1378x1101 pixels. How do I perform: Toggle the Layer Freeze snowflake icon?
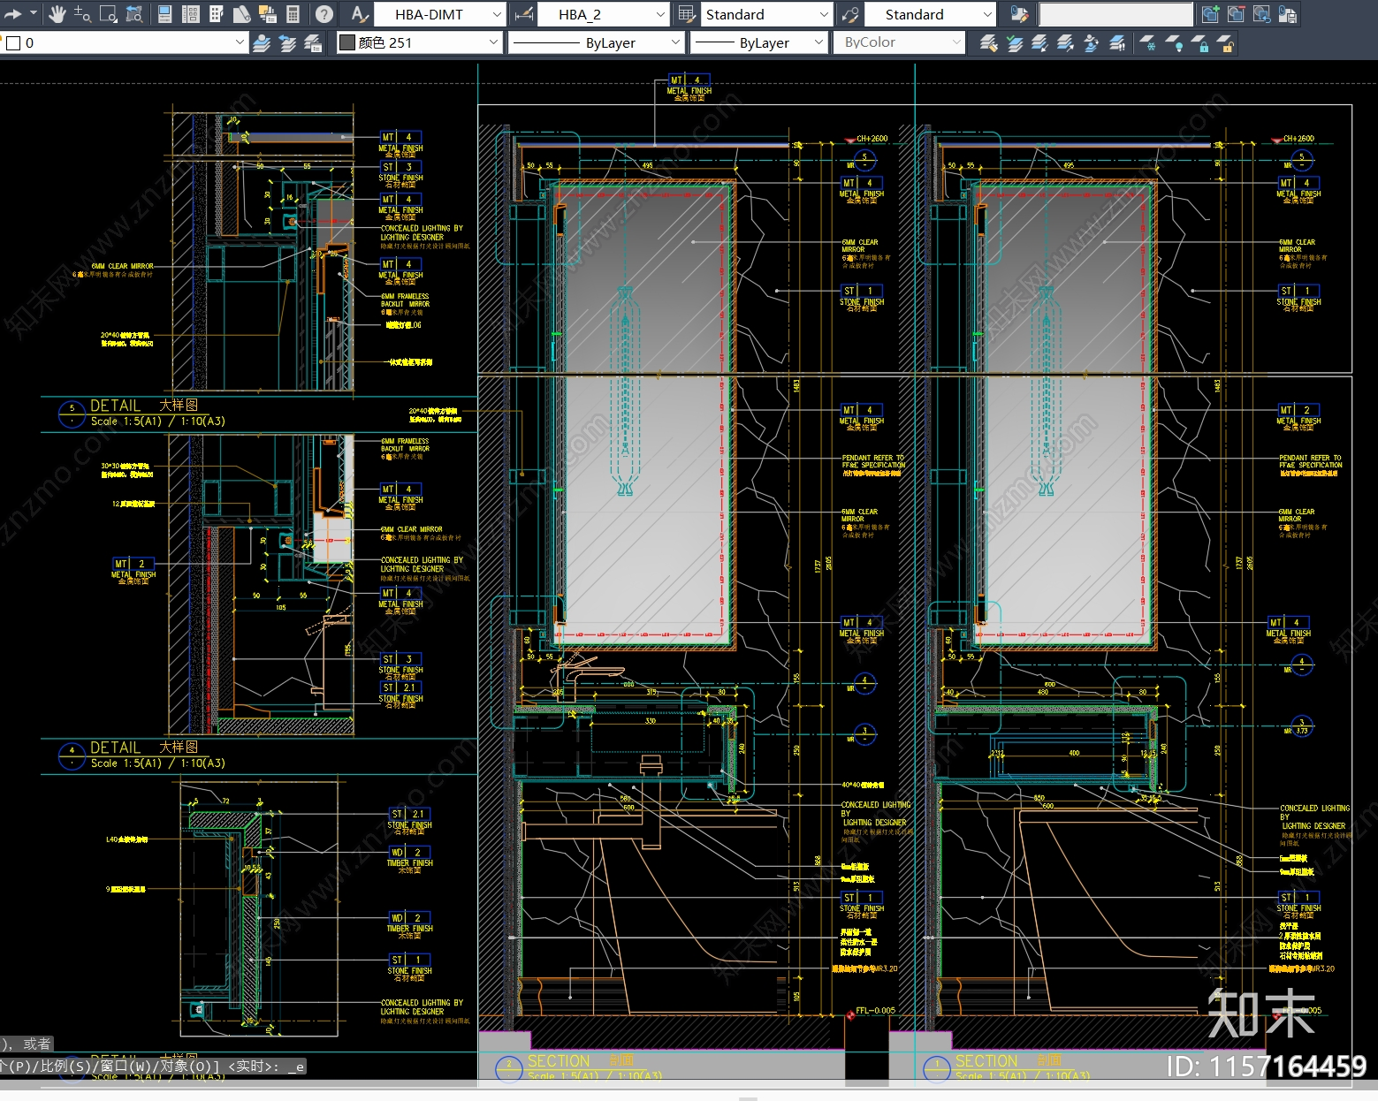1147,42
